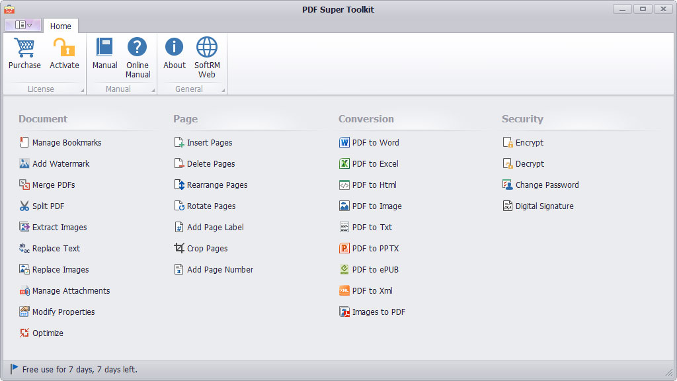The height and width of the screenshot is (381, 677).
Task: Open the Split PDF tool
Action: pyautogui.click(x=48, y=206)
